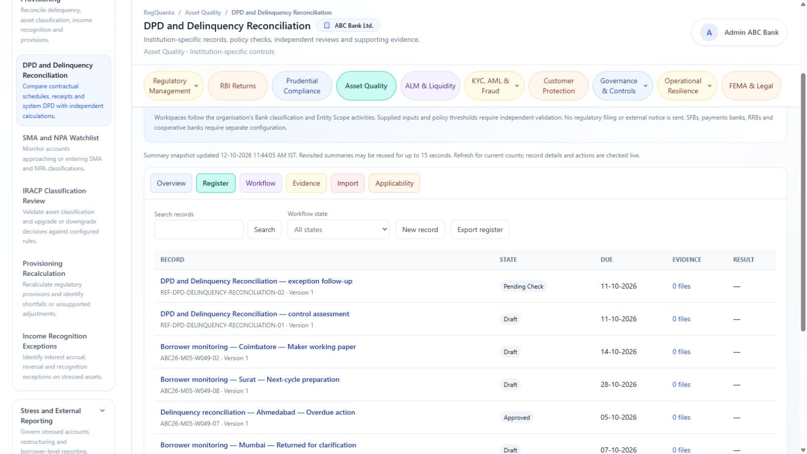Select the Asset Quality module
This screenshot has width=807, height=454.
click(x=366, y=86)
